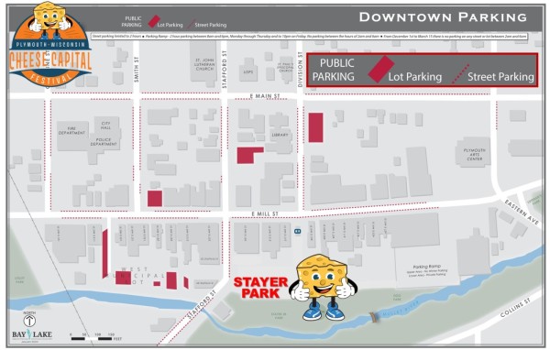Click the Plymouth Arts Center building

(474, 152)
